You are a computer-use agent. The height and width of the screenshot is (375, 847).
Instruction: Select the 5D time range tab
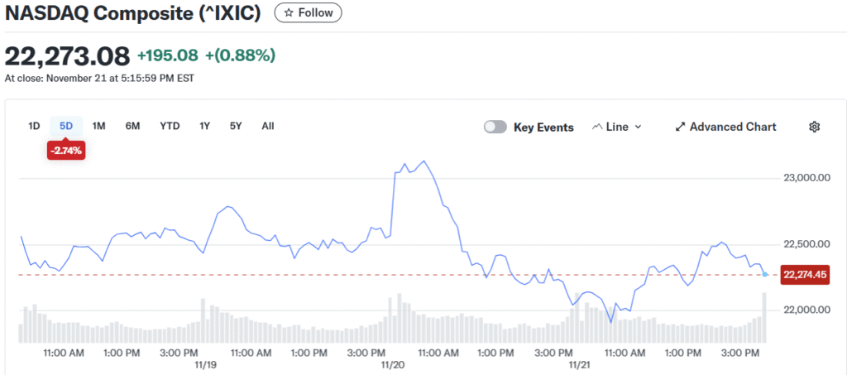[x=66, y=126]
